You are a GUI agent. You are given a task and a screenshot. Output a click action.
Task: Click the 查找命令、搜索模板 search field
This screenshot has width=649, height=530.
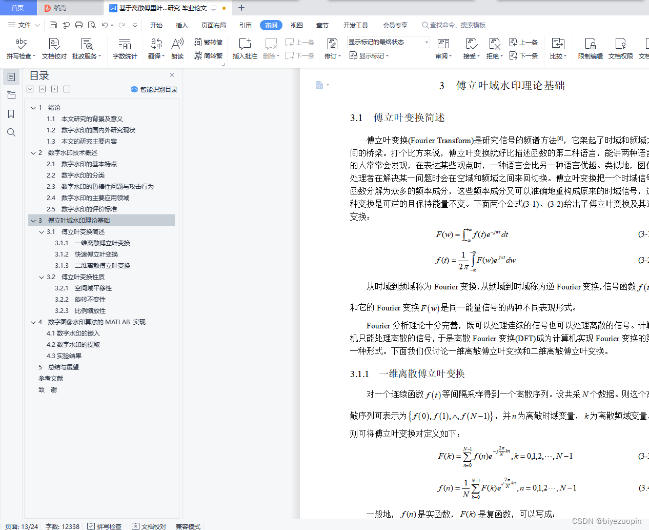tap(454, 25)
